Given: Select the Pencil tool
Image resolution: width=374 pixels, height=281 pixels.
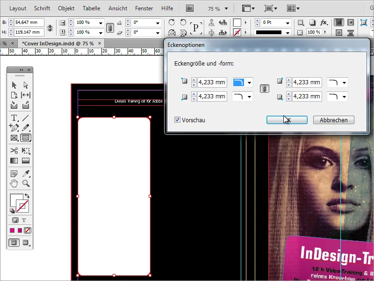Looking at the screenshot, I should click(x=26, y=127).
